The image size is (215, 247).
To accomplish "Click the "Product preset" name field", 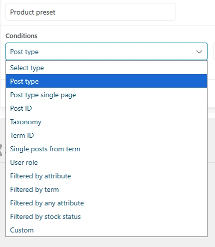I will (x=90, y=12).
